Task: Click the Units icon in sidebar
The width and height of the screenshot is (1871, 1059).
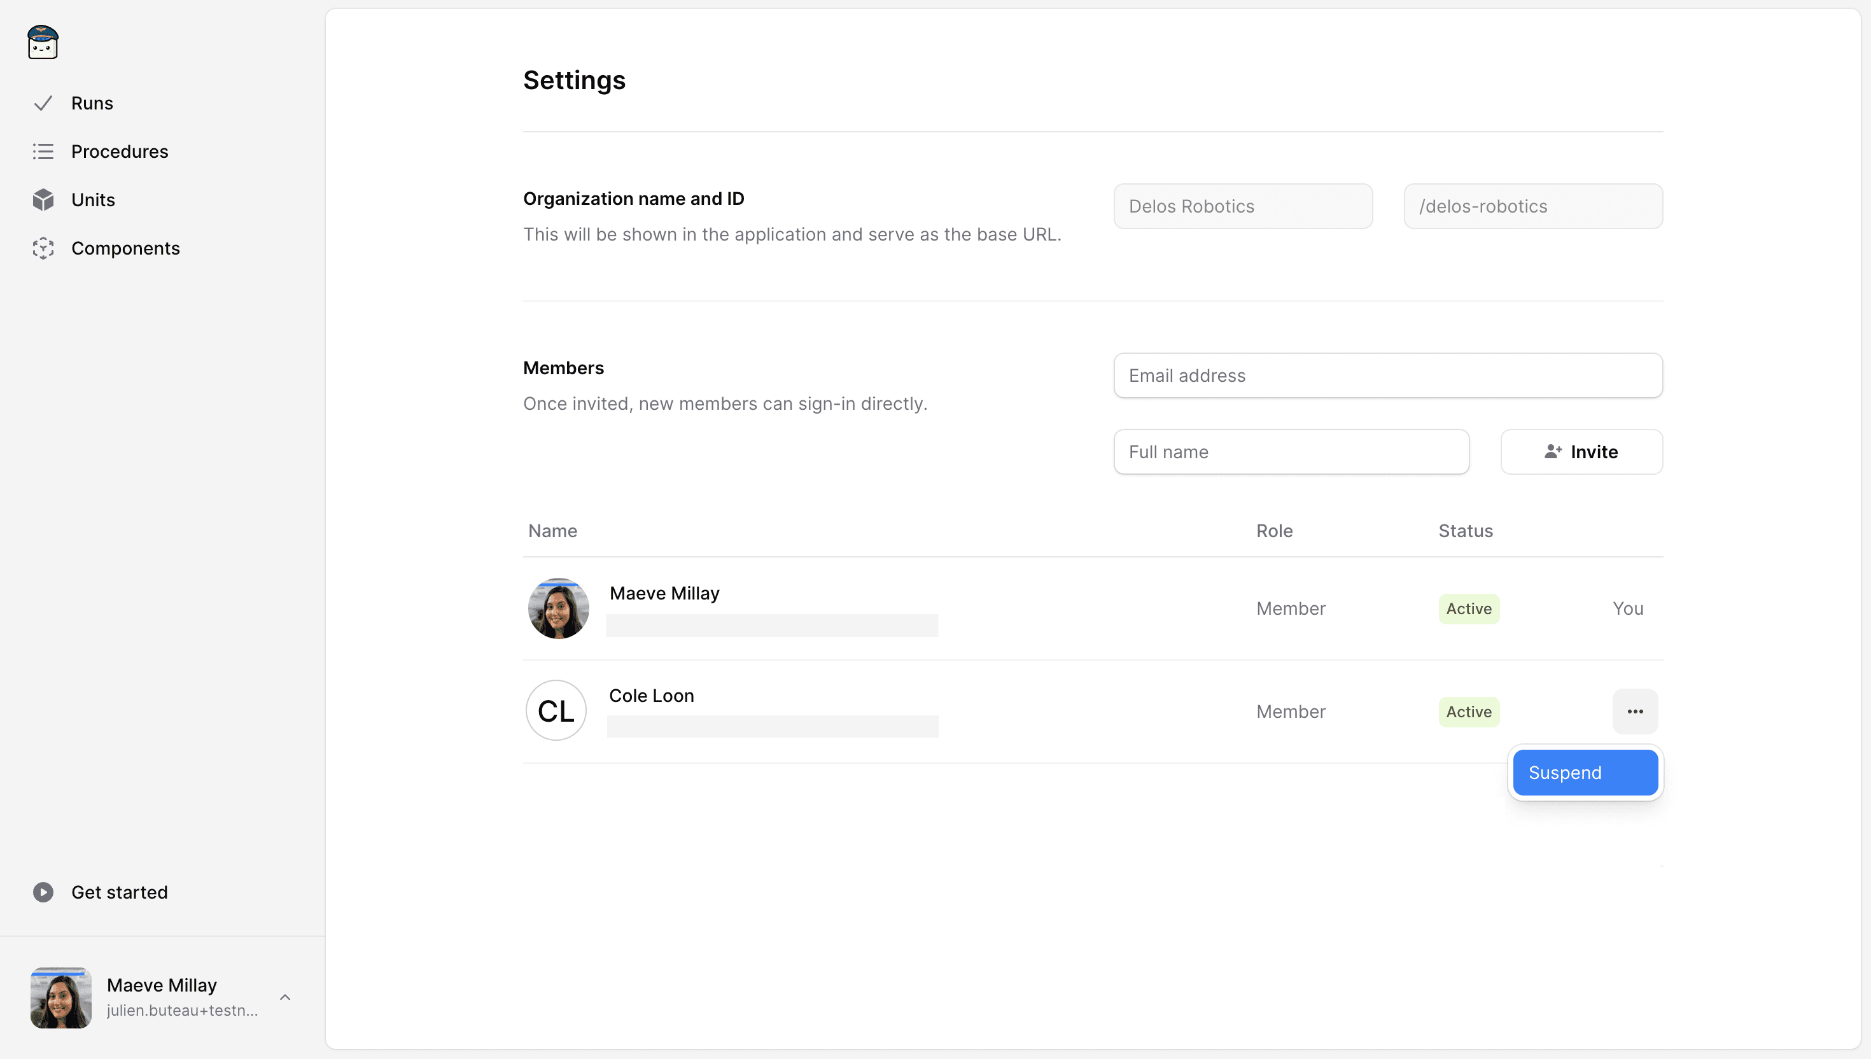Action: tap(43, 199)
